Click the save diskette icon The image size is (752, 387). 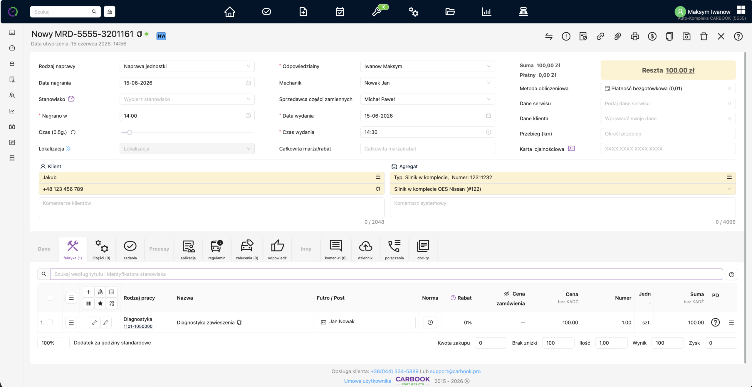[x=686, y=36]
